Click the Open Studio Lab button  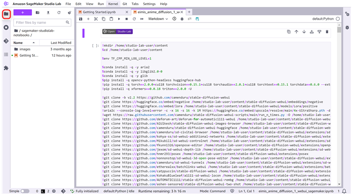117,32
